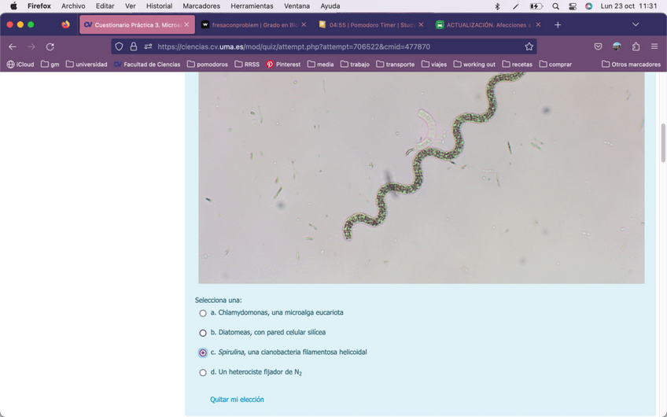Screen dimensions: 667x417
Task: Reload the current page
Action: (50, 46)
